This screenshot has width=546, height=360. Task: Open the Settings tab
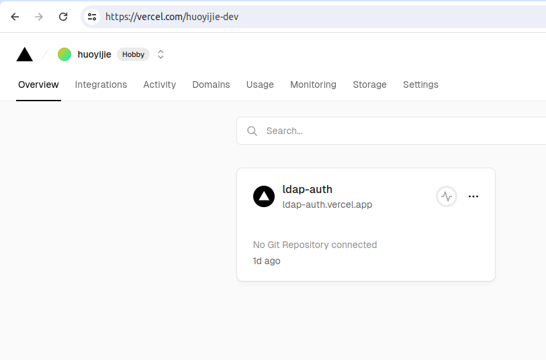tap(420, 84)
